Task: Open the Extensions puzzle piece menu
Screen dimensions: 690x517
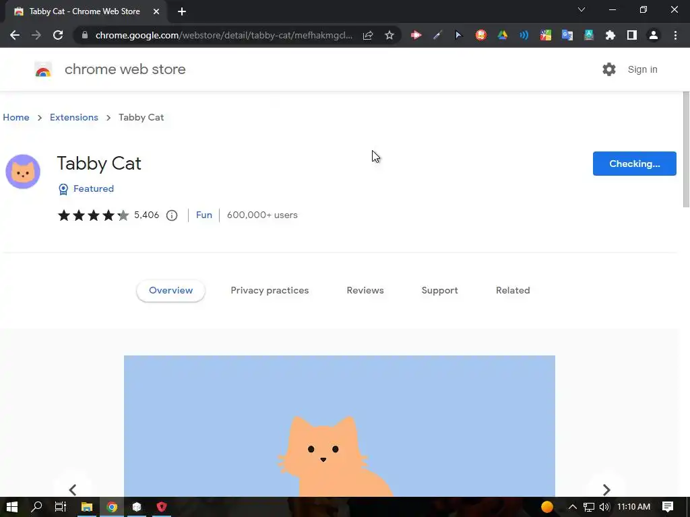Action: click(x=610, y=35)
